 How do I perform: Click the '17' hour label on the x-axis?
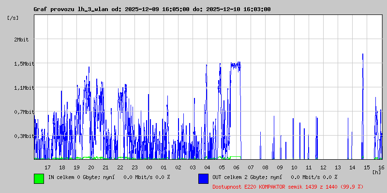47,167
